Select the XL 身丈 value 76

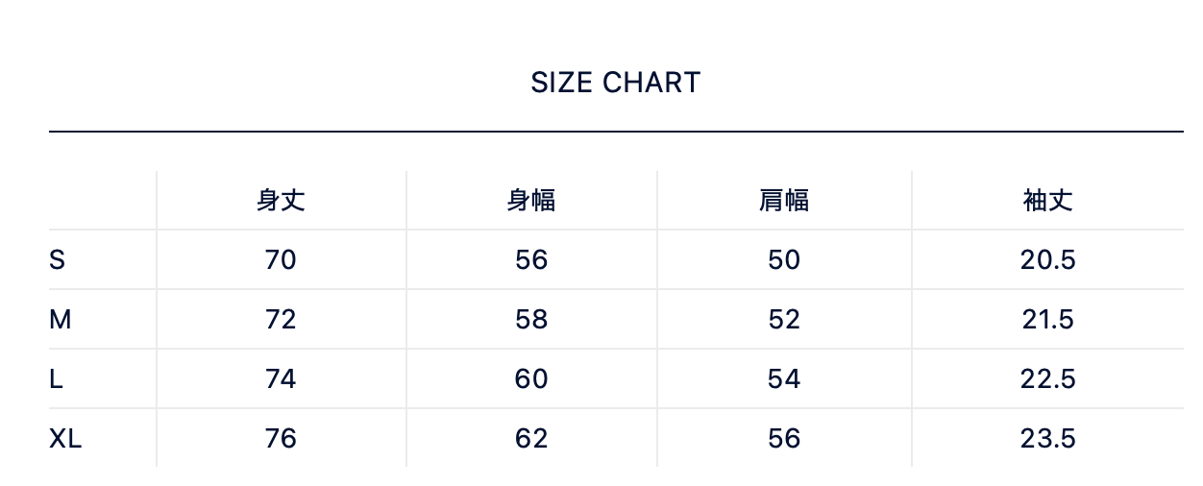coord(281,438)
